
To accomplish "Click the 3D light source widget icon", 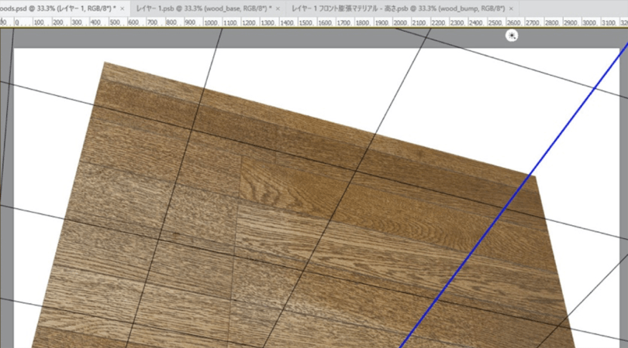I will (511, 36).
